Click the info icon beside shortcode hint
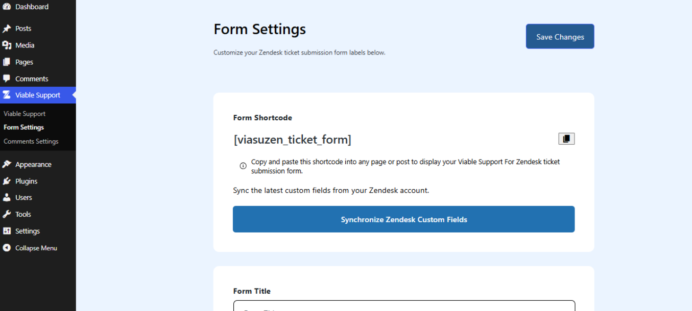This screenshot has height=311, width=692. click(x=243, y=166)
